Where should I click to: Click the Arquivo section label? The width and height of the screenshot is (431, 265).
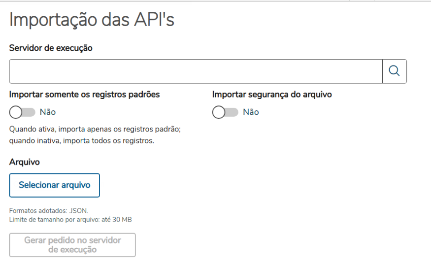24,162
